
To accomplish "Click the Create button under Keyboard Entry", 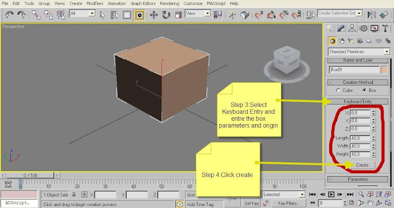I will click(x=362, y=165).
